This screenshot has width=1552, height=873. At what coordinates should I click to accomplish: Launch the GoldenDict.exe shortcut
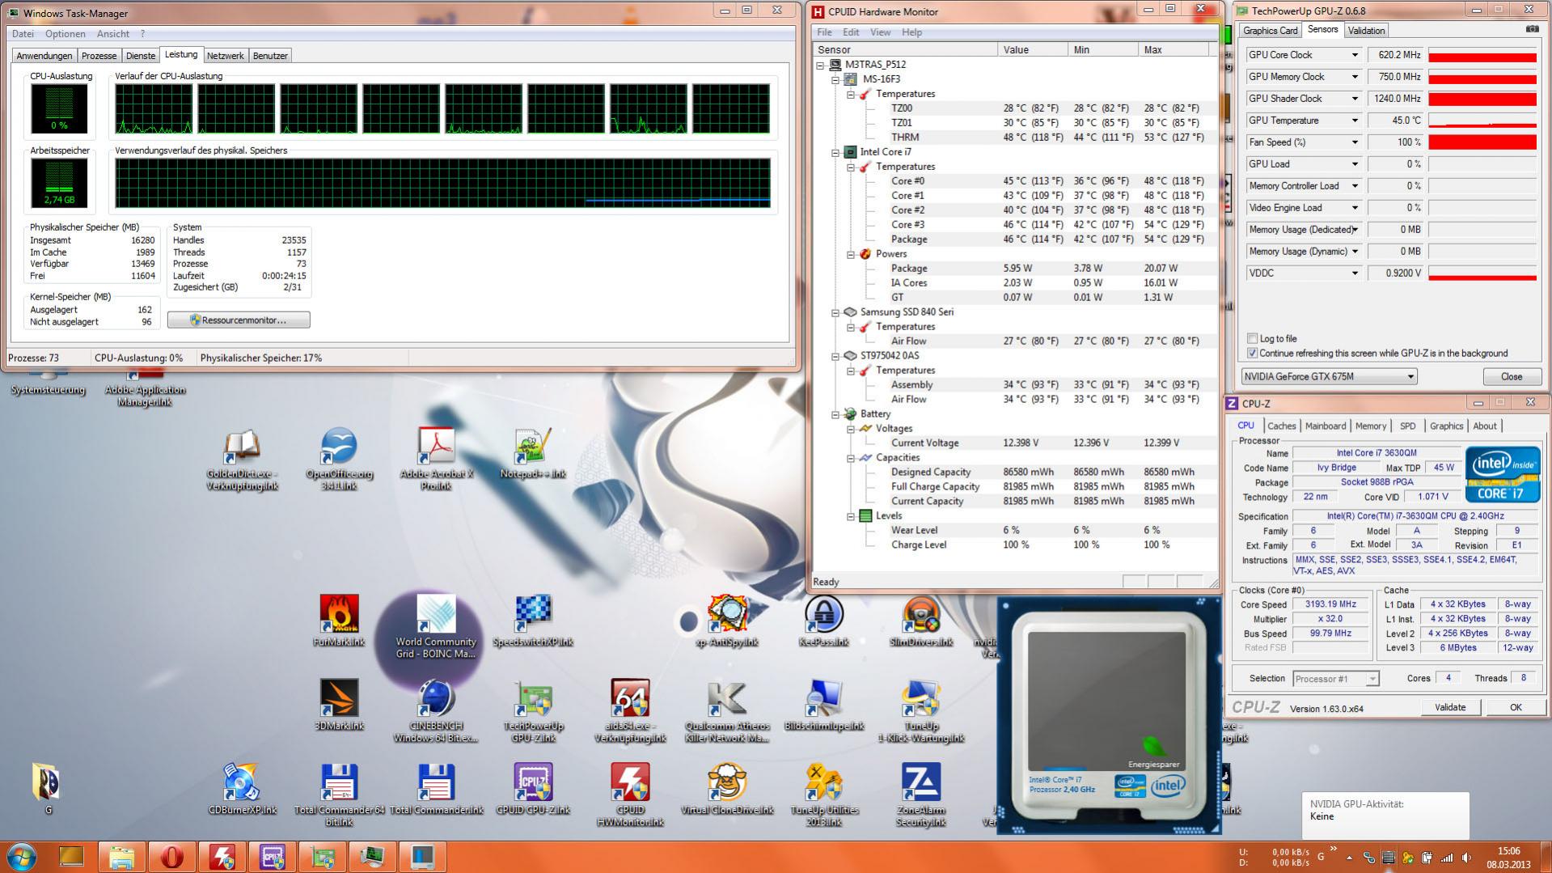[242, 459]
